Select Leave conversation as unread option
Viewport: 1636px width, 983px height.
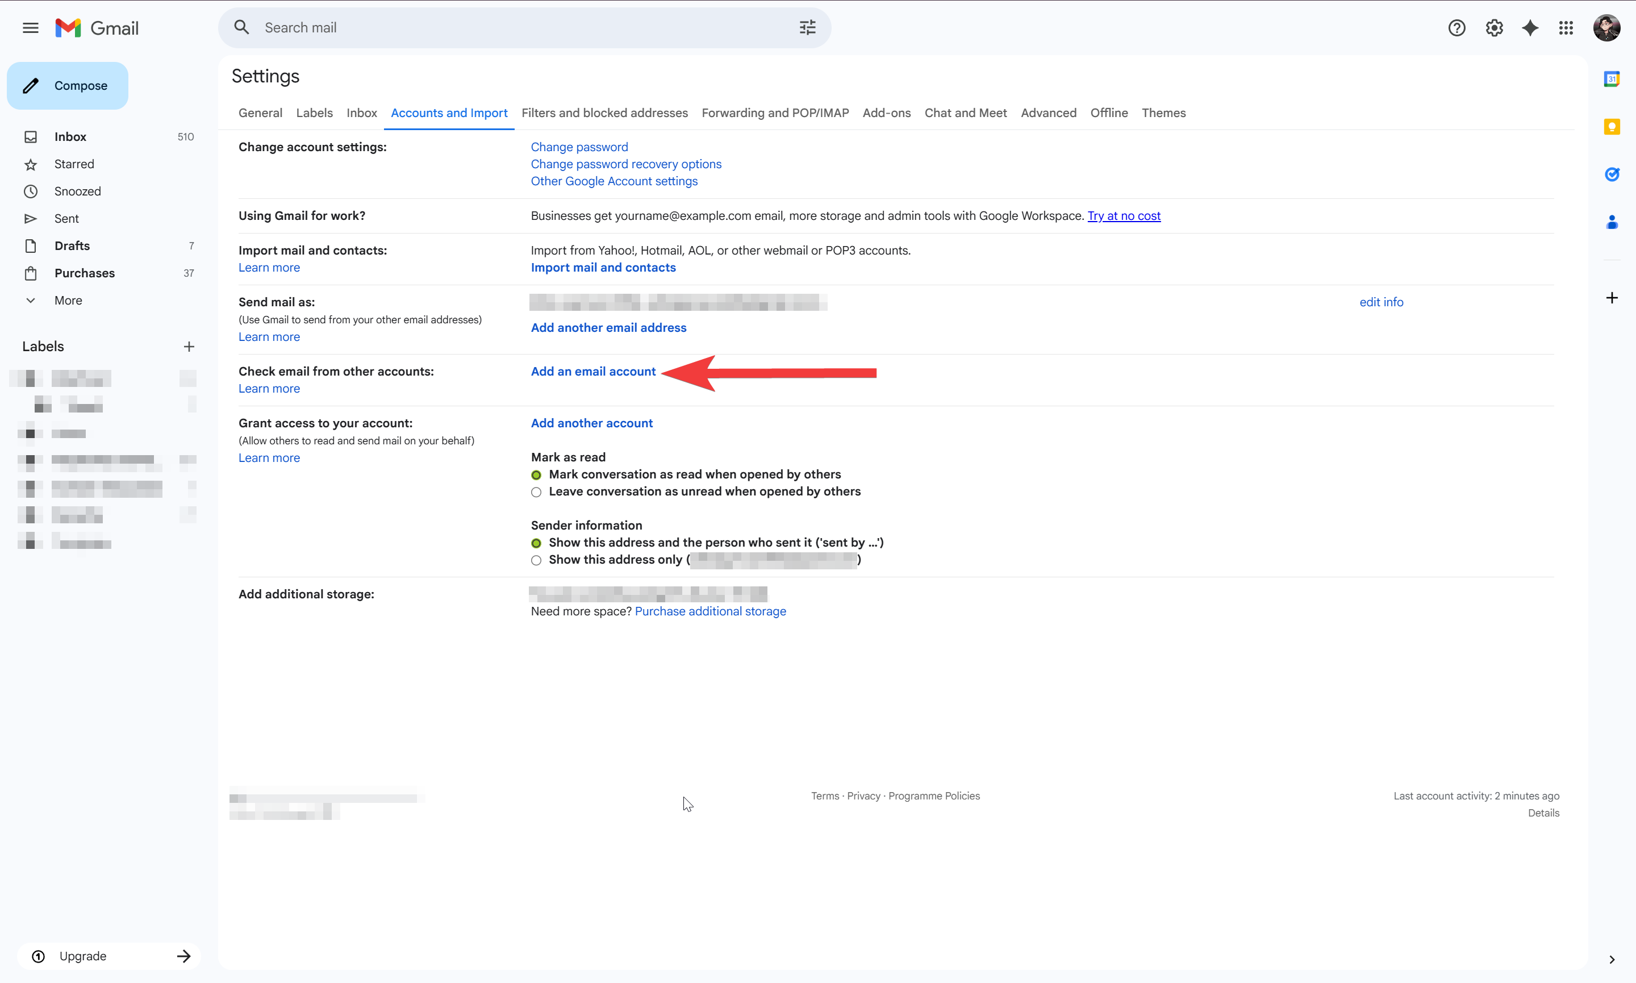pos(536,492)
